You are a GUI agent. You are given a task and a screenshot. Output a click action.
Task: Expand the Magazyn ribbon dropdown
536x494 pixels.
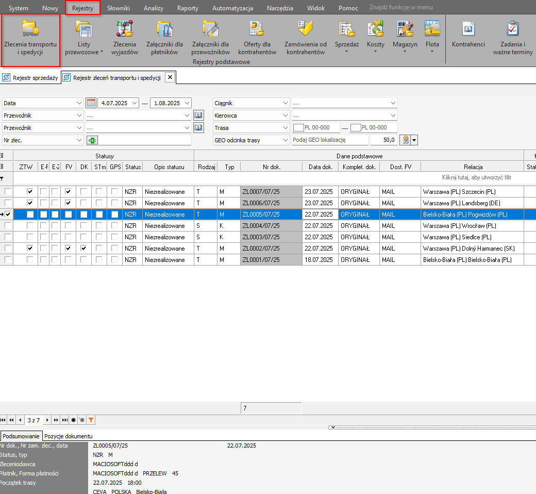pos(405,52)
